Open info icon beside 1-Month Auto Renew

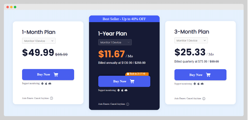[x=52, y=98]
